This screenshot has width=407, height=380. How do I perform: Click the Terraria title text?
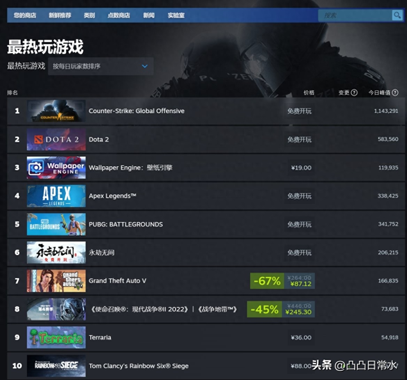100,338
